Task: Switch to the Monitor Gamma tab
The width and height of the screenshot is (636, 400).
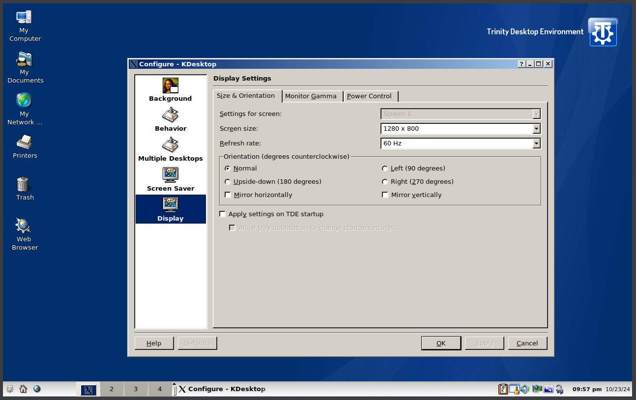Action: coord(311,96)
